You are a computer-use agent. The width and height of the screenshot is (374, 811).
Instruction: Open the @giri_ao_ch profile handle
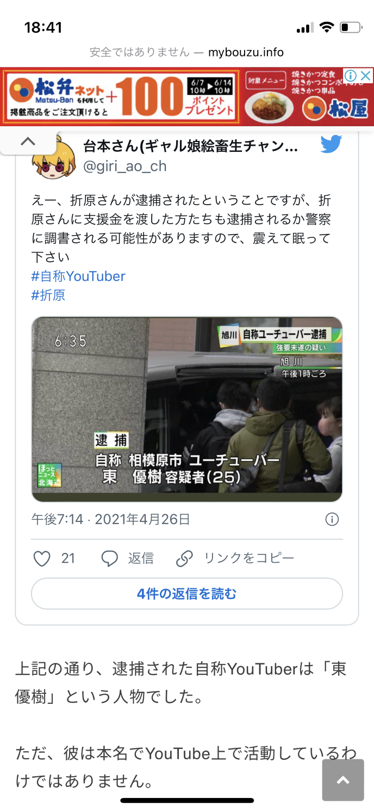click(124, 165)
